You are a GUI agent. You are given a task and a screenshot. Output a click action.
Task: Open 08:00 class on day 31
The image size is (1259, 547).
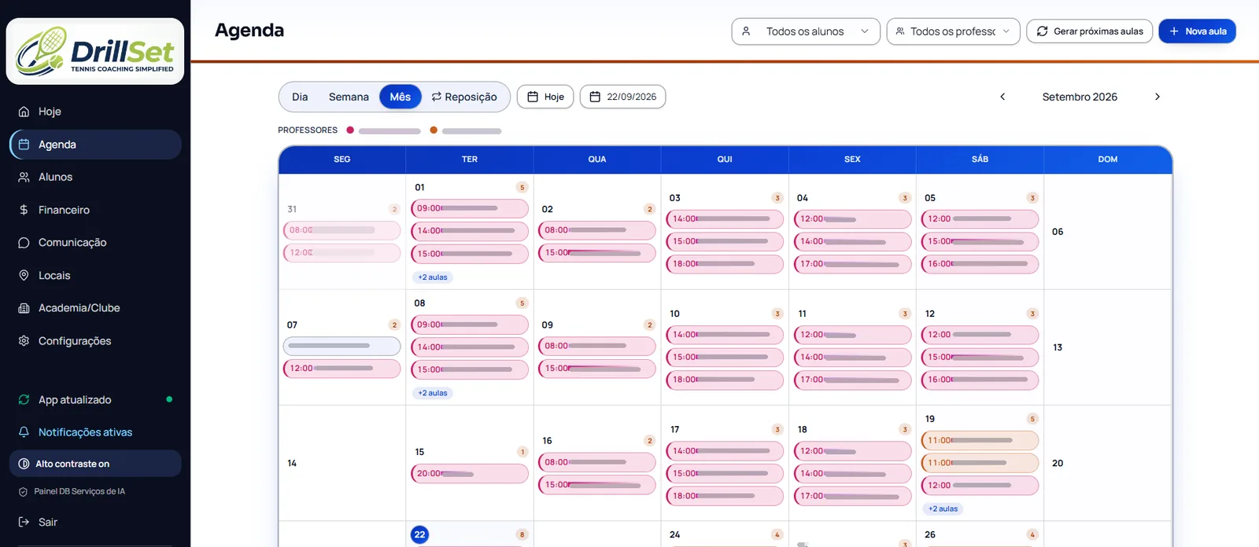342,230
